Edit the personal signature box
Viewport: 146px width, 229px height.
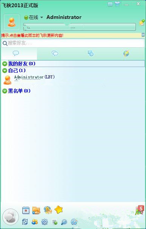click(x=80, y=27)
